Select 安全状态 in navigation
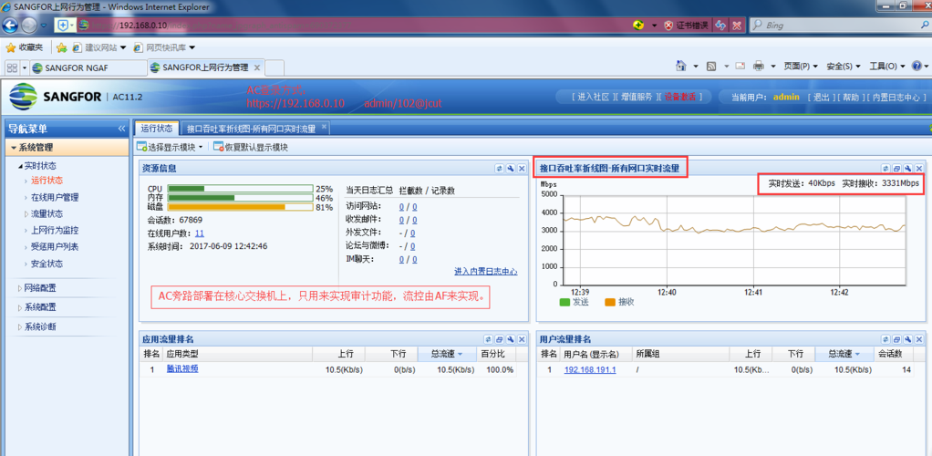932x456 pixels. (47, 264)
